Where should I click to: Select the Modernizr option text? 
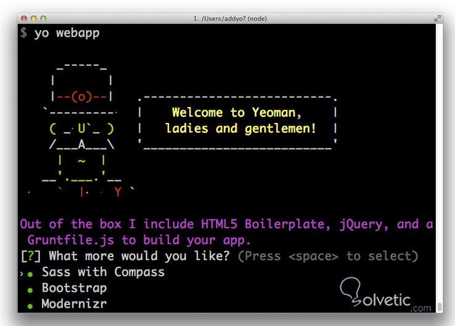[74, 304]
